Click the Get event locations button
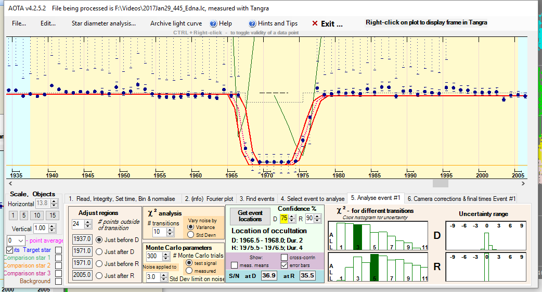The width and height of the screenshot is (542, 292). pyautogui.click(x=250, y=216)
